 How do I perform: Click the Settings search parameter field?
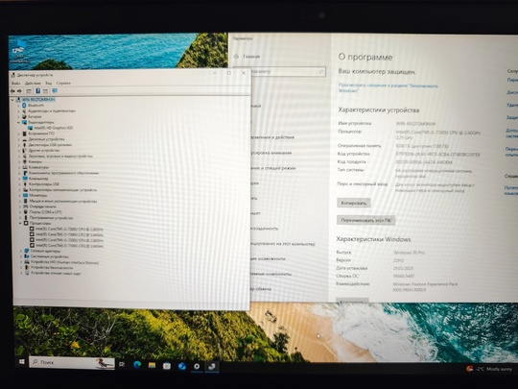coord(279,71)
